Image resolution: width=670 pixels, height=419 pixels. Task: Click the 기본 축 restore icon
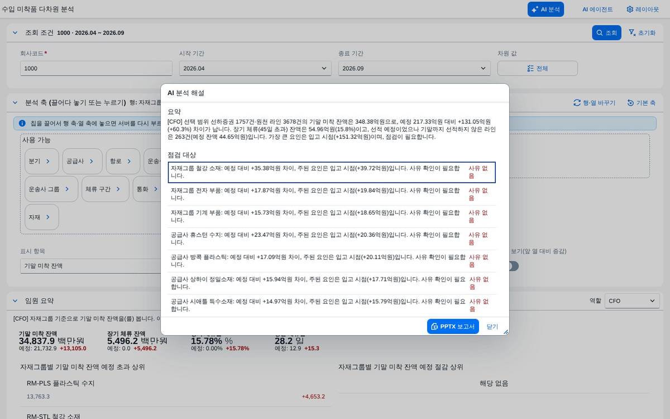coord(630,103)
